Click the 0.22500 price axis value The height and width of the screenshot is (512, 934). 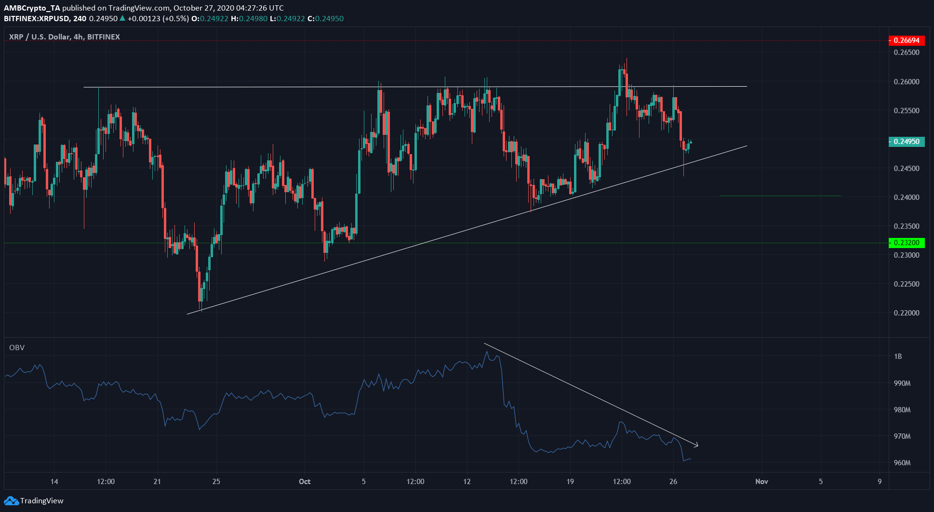(907, 284)
